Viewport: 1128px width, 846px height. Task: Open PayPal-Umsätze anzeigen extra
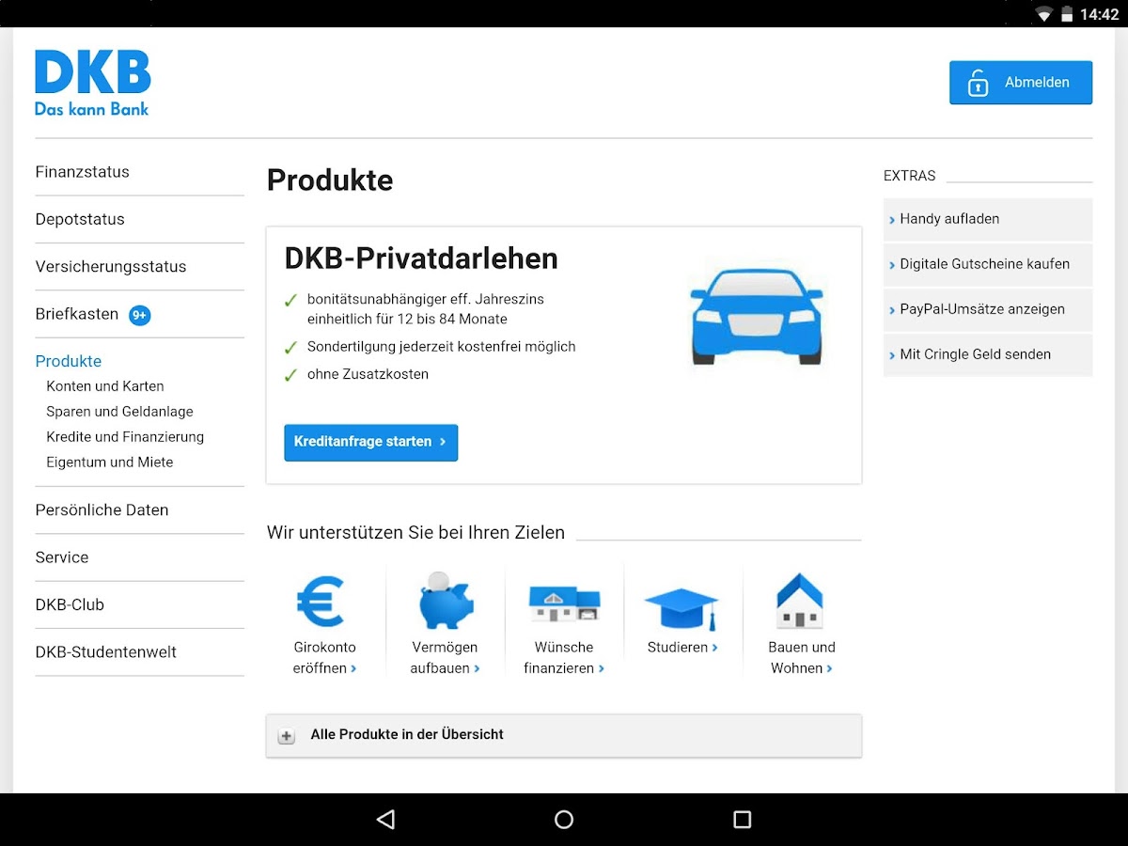tap(988, 309)
